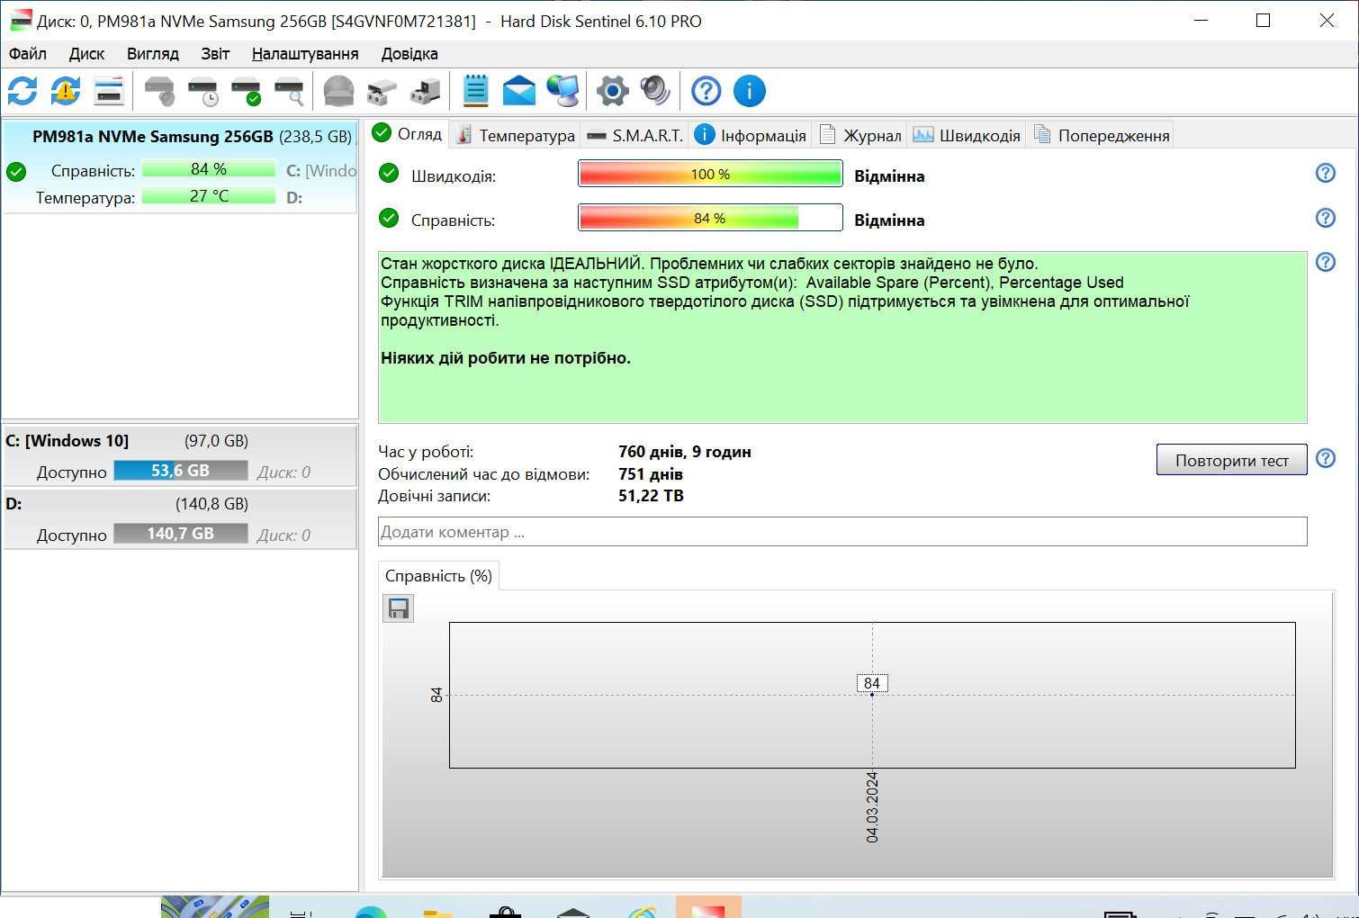This screenshot has width=1359, height=918.
Task: Click the blue envelope email icon
Action: point(518,91)
